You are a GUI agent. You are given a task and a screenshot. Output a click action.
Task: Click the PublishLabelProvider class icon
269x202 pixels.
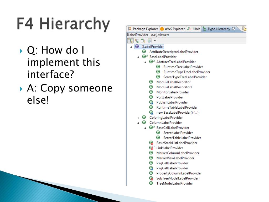pos(151,102)
